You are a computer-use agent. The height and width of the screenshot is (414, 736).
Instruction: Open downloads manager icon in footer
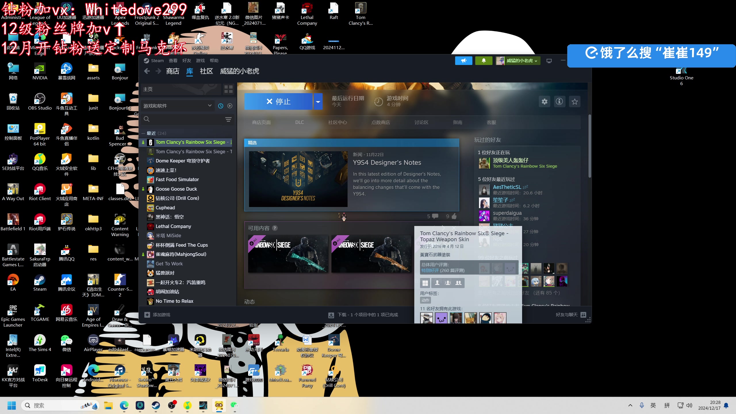(x=331, y=315)
